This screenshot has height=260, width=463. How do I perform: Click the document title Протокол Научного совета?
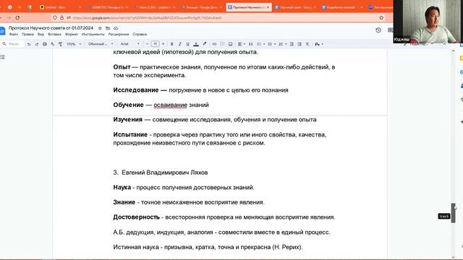pos(51,28)
